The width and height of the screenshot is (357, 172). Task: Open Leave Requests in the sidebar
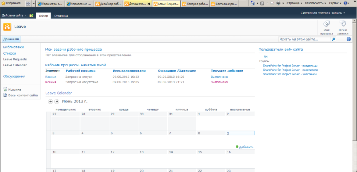[x=15, y=59]
